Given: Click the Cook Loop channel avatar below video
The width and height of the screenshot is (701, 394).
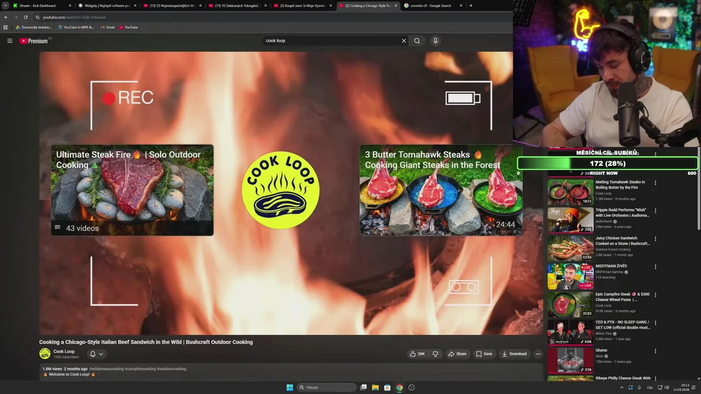Looking at the screenshot, I should (45, 354).
